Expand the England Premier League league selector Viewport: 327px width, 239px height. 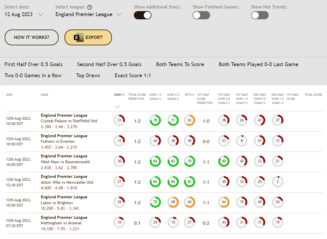click(x=88, y=14)
